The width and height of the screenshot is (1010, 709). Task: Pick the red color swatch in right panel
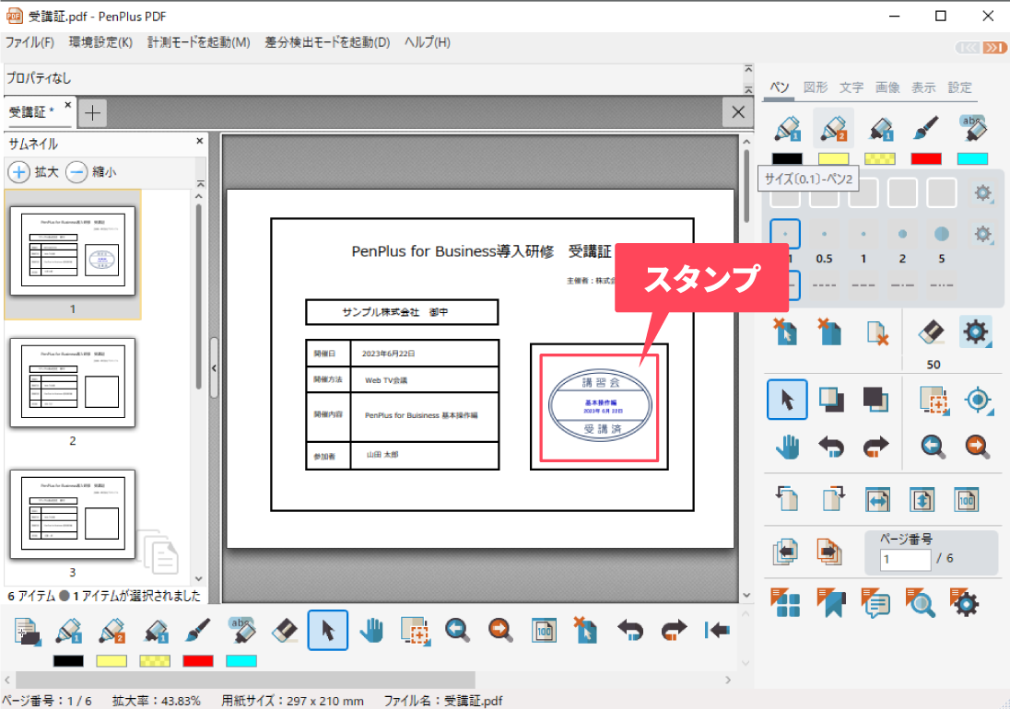[x=926, y=159]
